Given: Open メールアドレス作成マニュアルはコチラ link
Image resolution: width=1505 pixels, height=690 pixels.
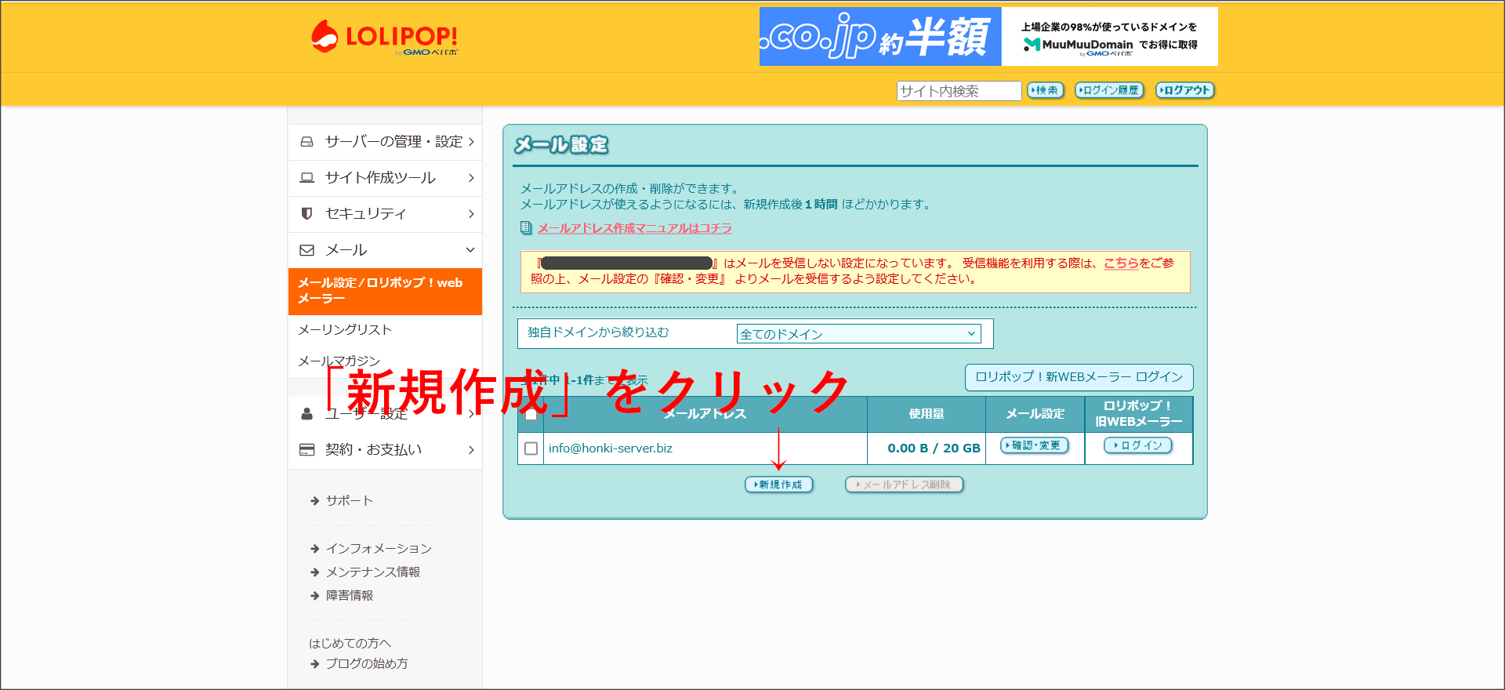Looking at the screenshot, I should pos(635,228).
